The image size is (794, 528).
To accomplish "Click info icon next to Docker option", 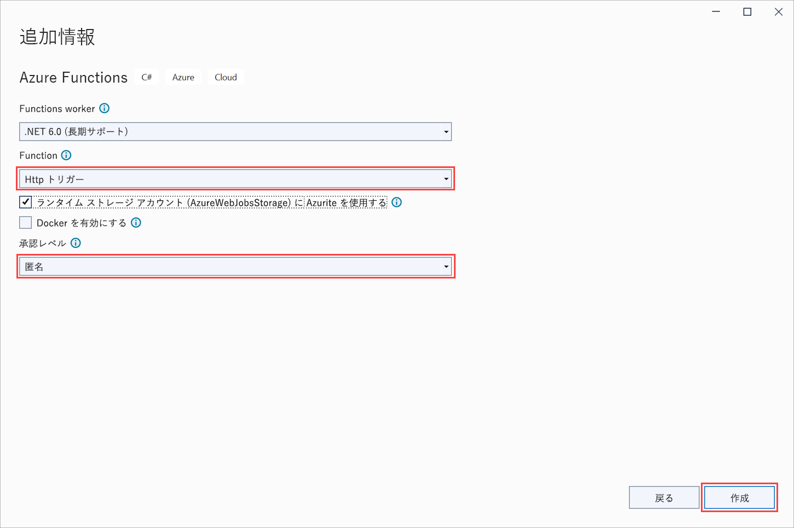I will (x=136, y=223).
